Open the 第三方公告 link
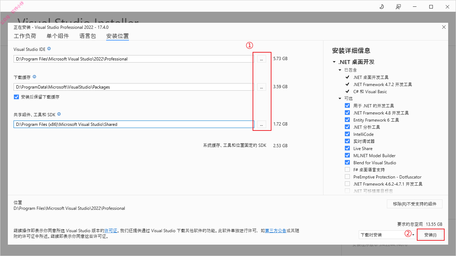Screen dimensions: 456x256 (276, 231)
